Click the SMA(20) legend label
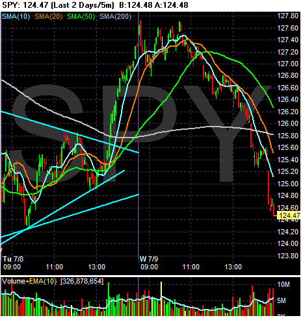 coord(49,16)
